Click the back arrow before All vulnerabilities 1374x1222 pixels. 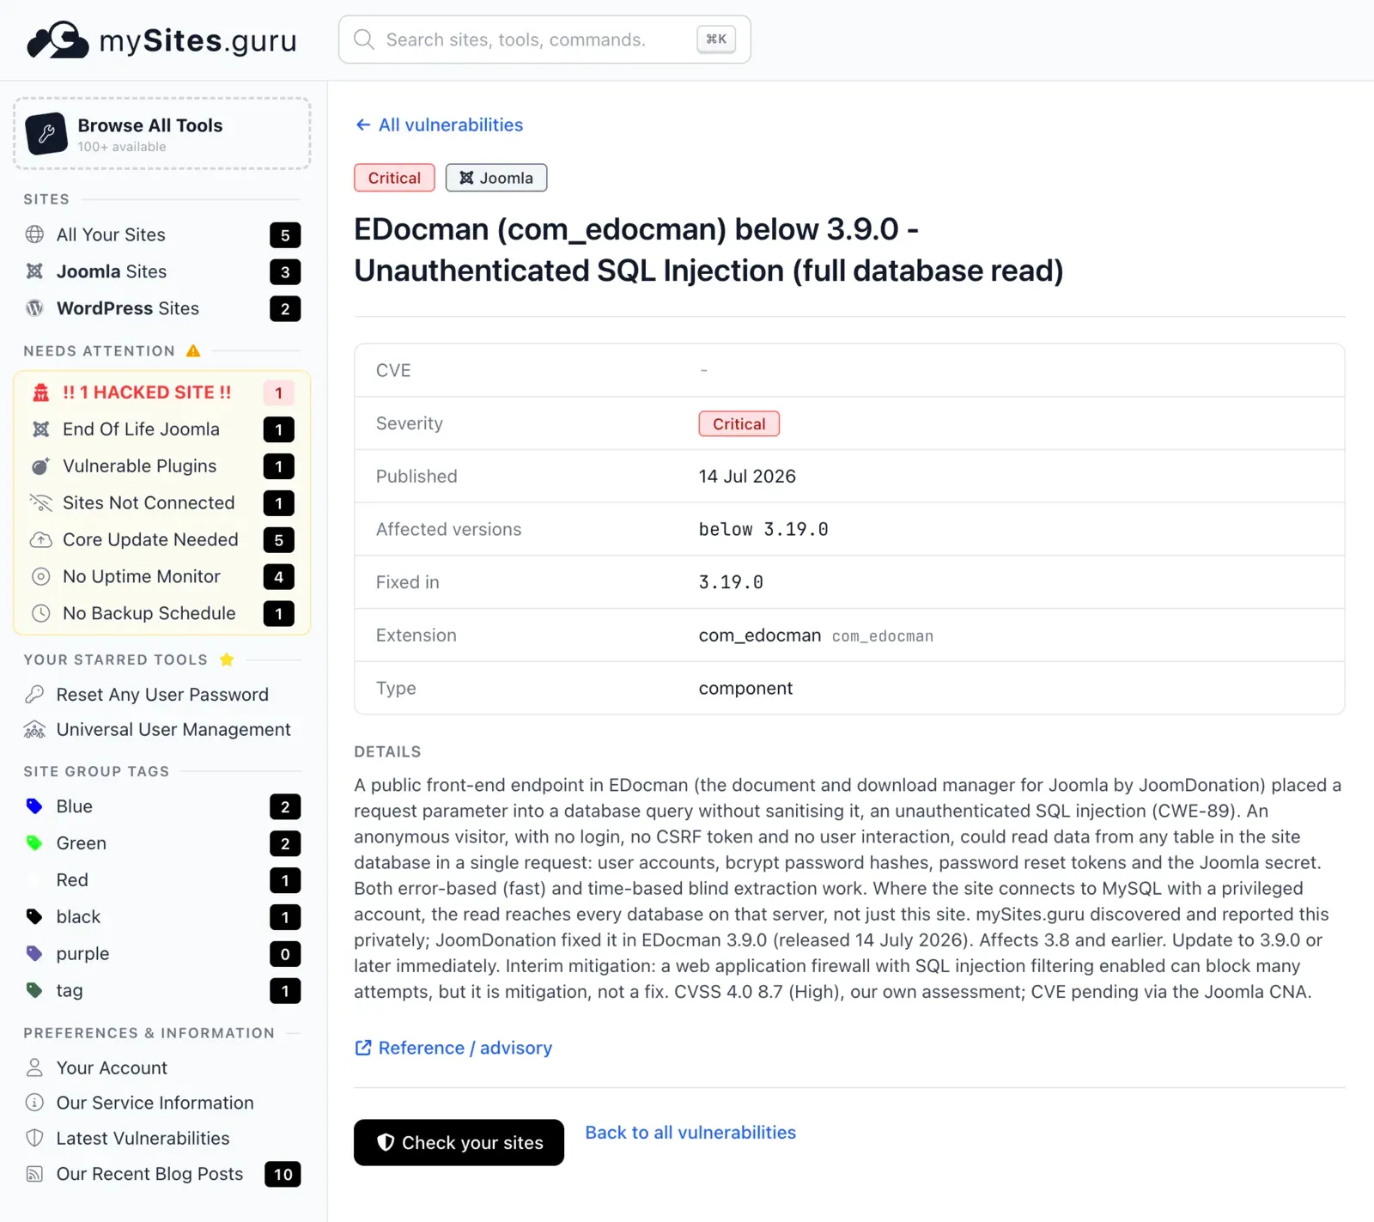tap(363, 125)
